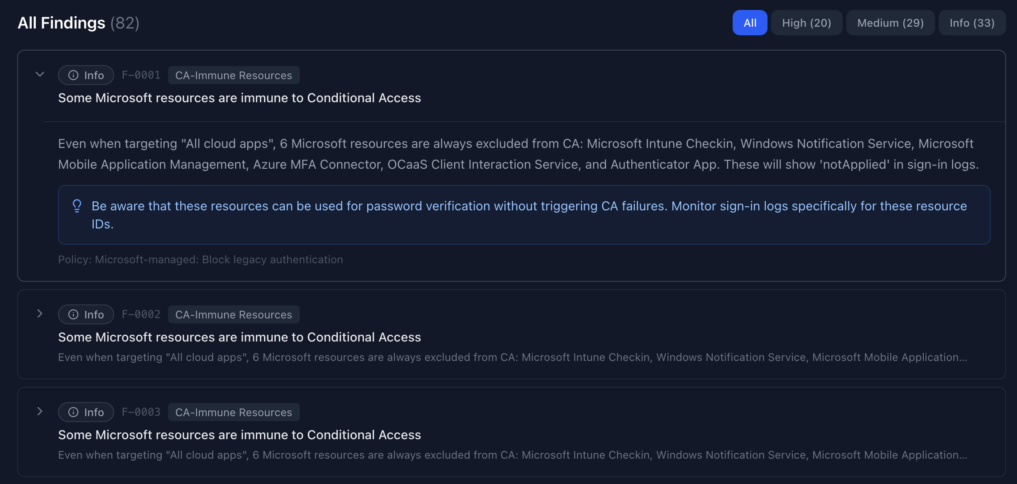
Task: Click the info circle icon on F-0003 badge
Action: click(73, 412)
